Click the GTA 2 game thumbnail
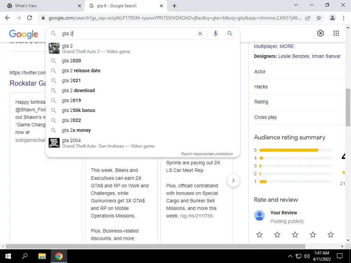This screenshot has width=351, height=263. pyautogui.click(x=54, y=48)
